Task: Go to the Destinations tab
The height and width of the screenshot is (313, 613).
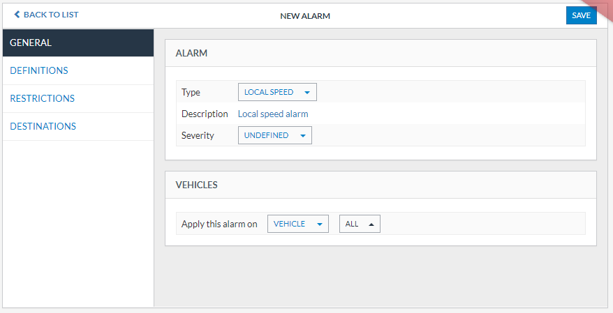Action: tap(43, 126)
